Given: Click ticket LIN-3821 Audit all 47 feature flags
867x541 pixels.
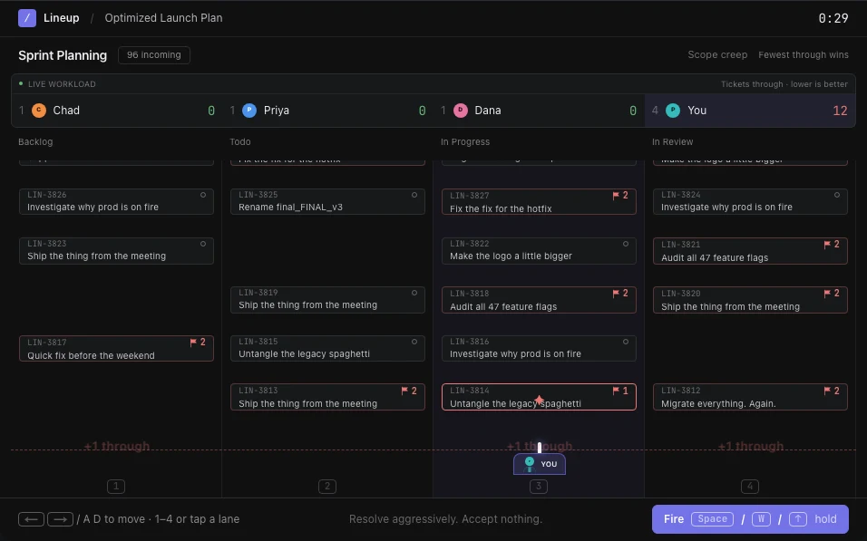Looking at the screenshot, I should pyautogui.click(x=750, y=251).
